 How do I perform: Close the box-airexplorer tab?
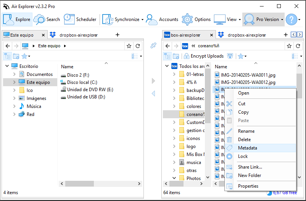[211, 35]
